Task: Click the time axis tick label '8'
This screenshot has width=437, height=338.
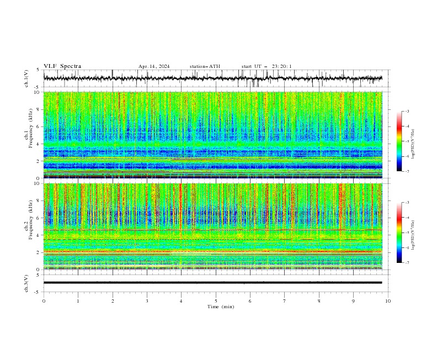Action: [319, 301]
